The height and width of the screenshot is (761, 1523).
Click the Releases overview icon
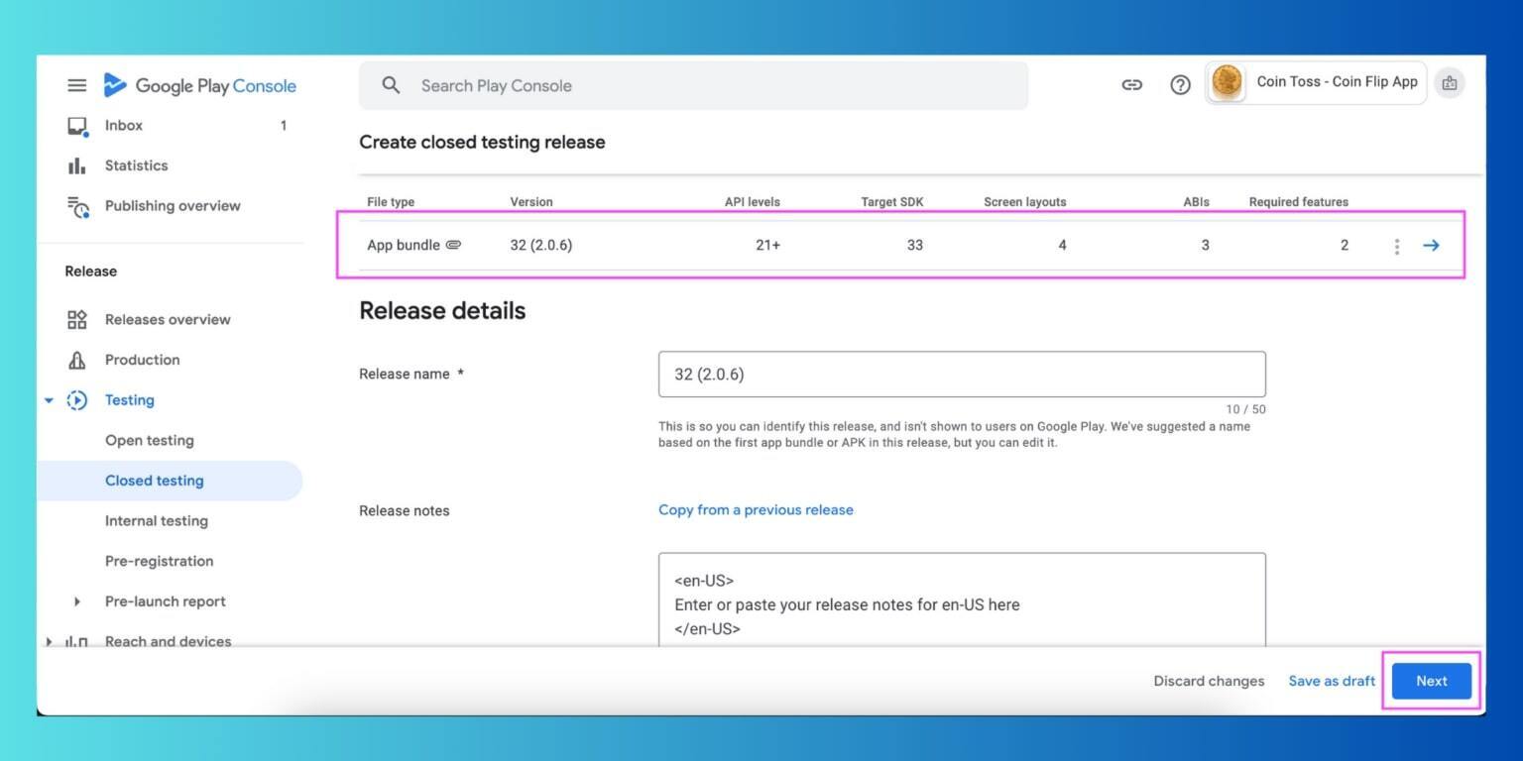76,319
